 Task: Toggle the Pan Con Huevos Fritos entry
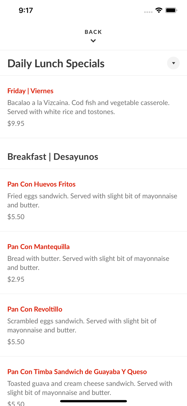pos(42,184)
